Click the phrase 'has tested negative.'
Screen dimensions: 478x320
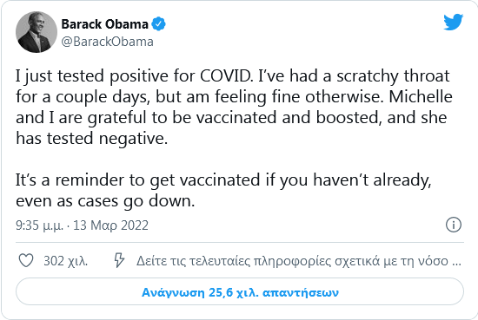click(x=92, y=139)
